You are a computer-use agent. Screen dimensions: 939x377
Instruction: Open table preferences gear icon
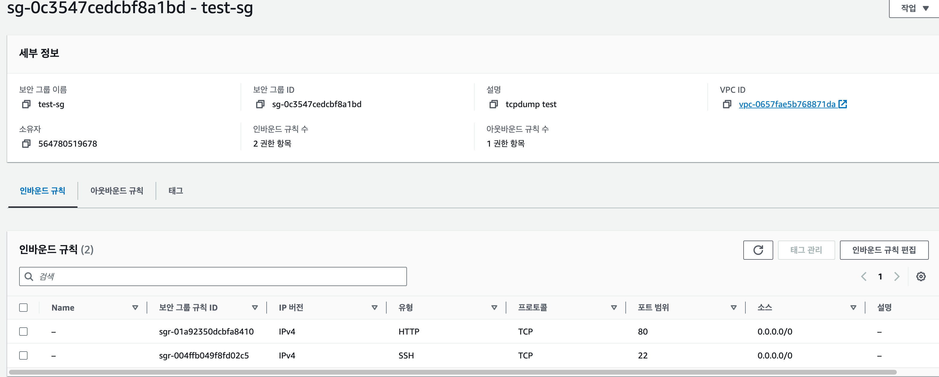pos(921,276)
